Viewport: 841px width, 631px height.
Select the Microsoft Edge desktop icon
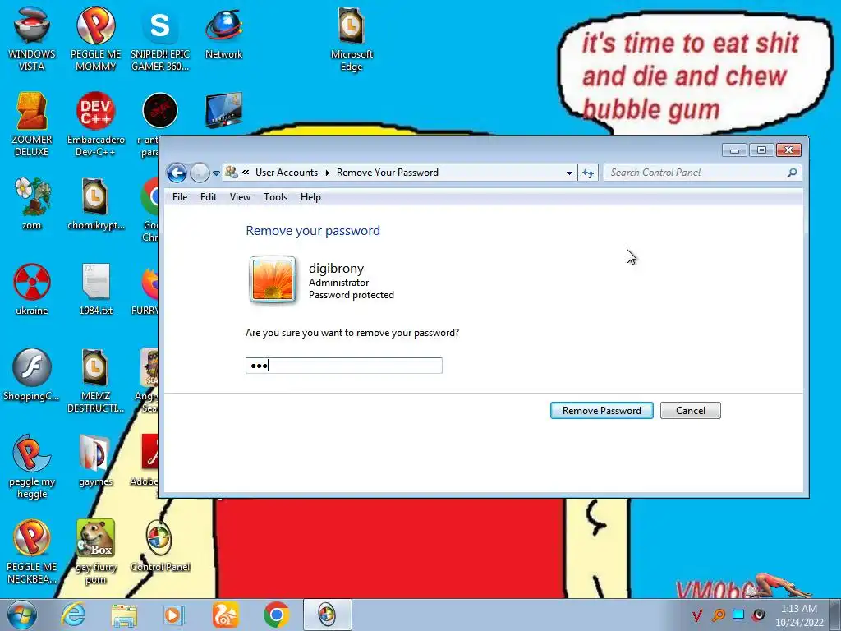(352, 39)
